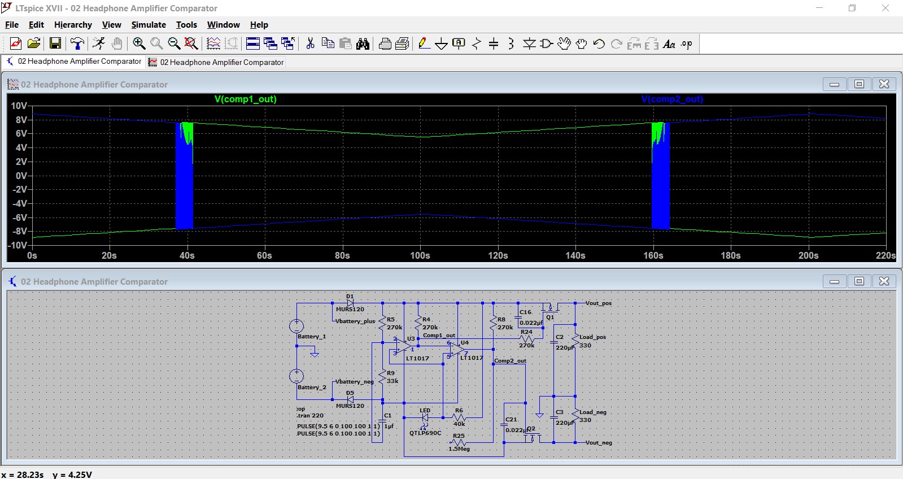Screen dimensions: 903x479
Task: Open a file with the folder icon
Action: click(x=34, y=43)
